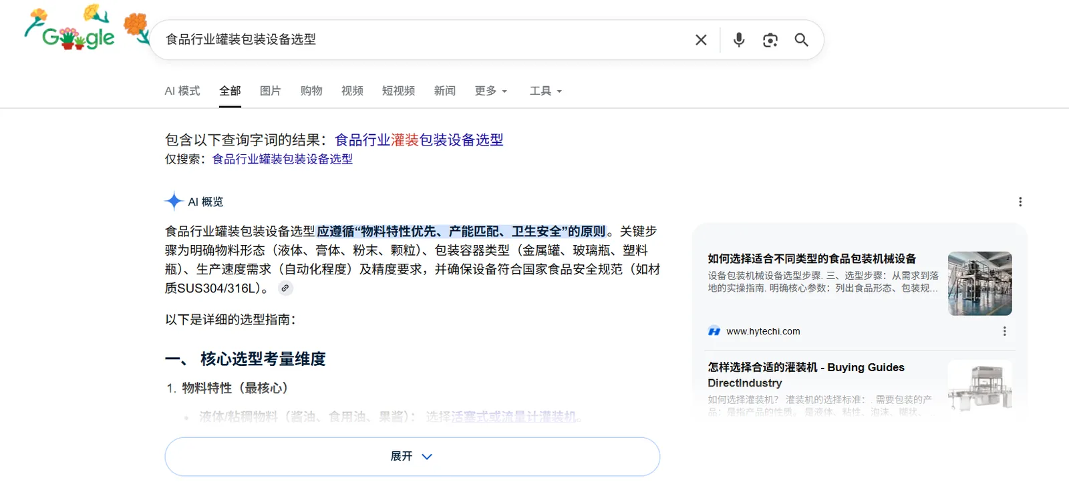The width and height of the screenshot is (1069, 490).
Task: Open the www.hytechi.com source link
Action: [763, 331]
